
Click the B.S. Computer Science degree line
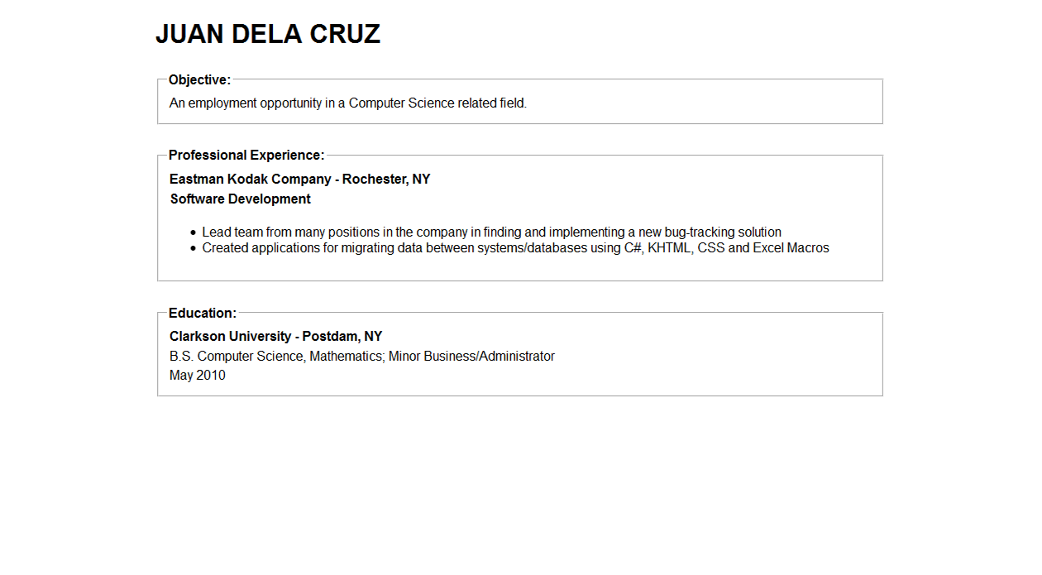(361, 357)
